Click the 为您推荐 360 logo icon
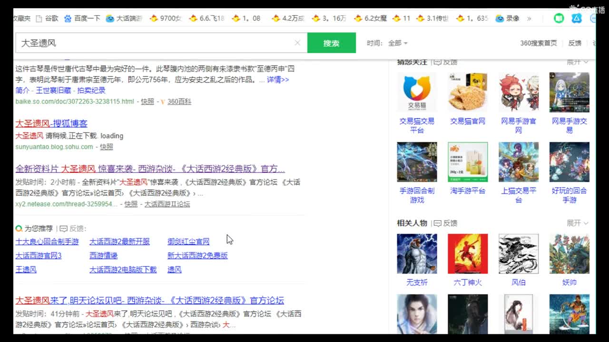609x342 pixels. click(x=19, y=228)
